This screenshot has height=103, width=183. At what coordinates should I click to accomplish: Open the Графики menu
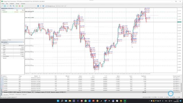pyautogui.click(x=12, y=4)
